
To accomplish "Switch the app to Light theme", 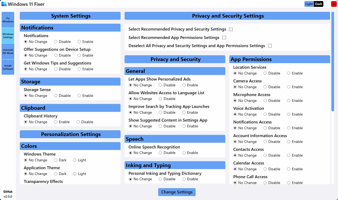I will tap(309, 4).
